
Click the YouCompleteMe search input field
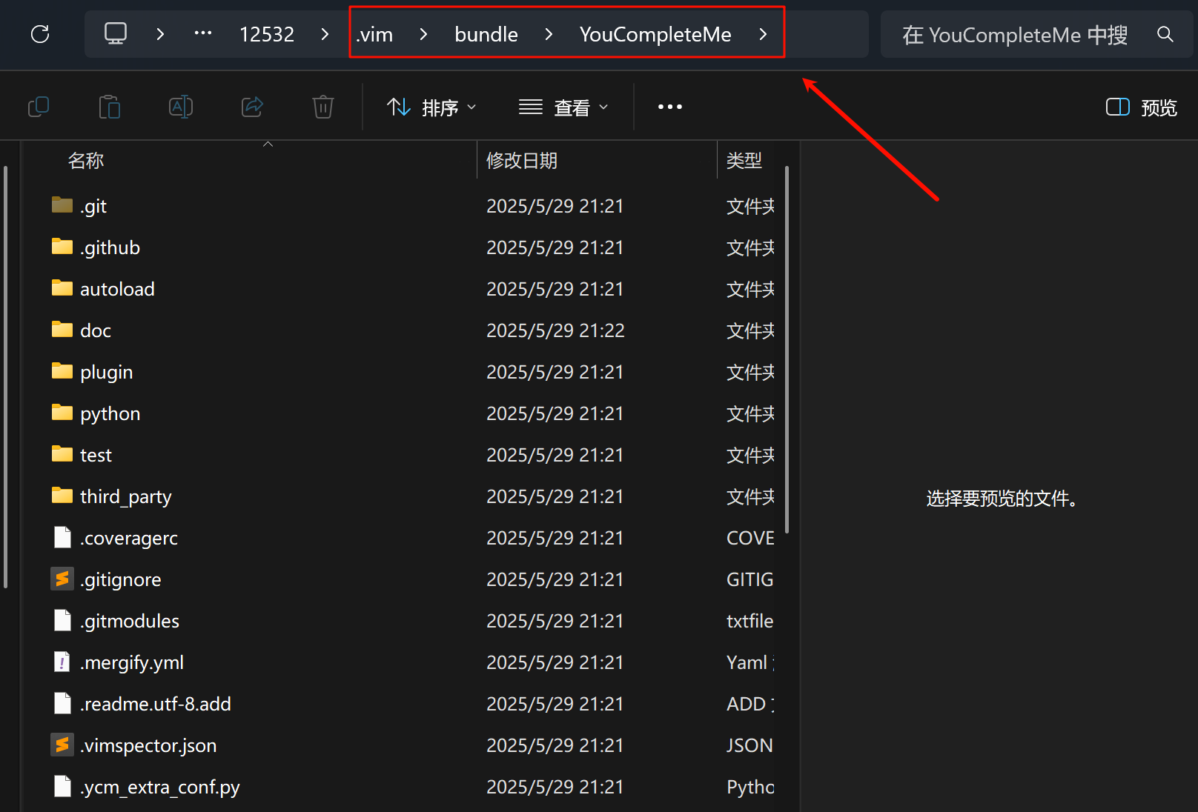pyautogui.click(x=1016, y=33)
